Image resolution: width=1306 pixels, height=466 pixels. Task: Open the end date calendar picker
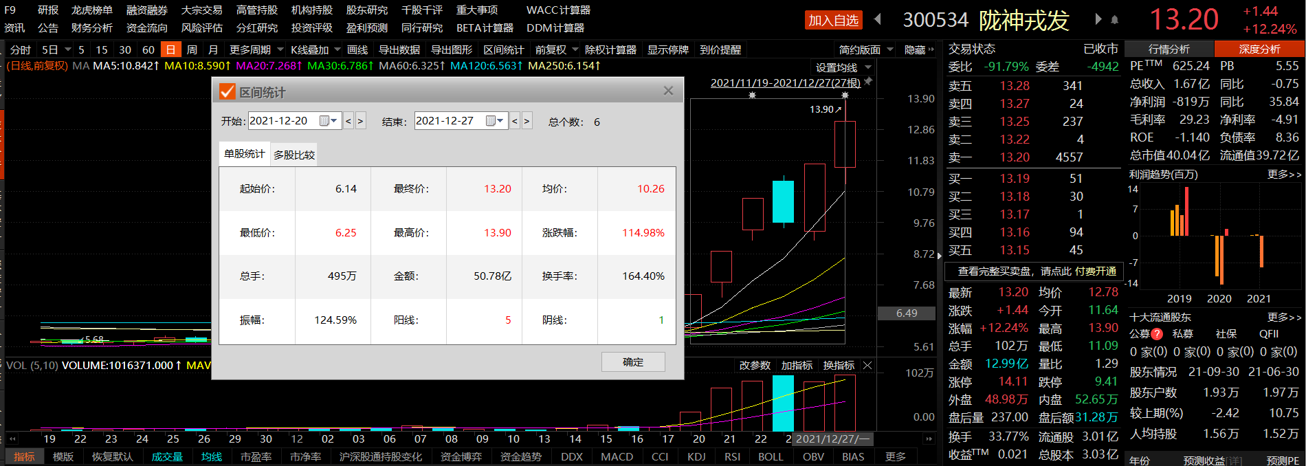tap(494, 121)
